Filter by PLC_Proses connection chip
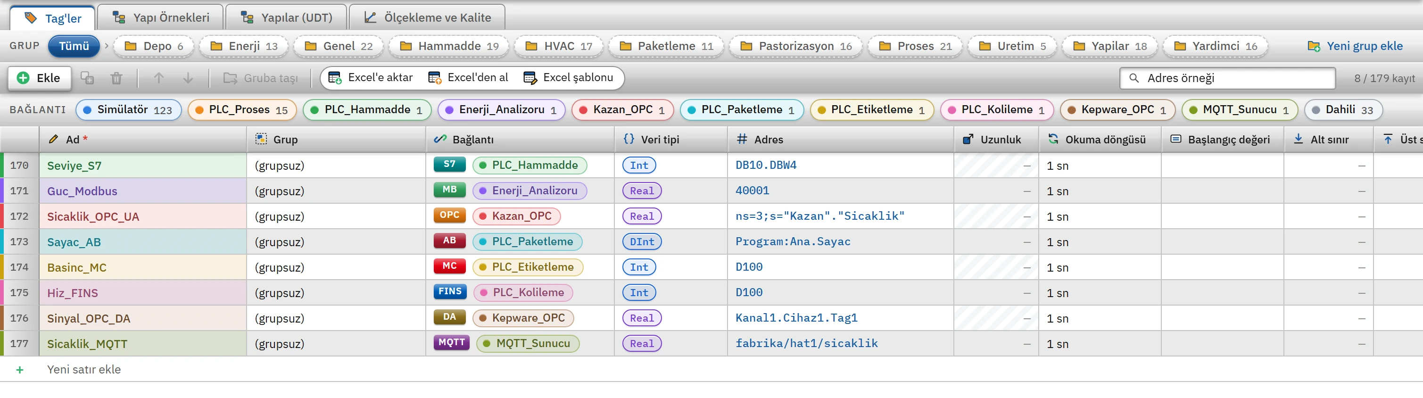Screen dimensions: 1423x398 pos(242,110)
